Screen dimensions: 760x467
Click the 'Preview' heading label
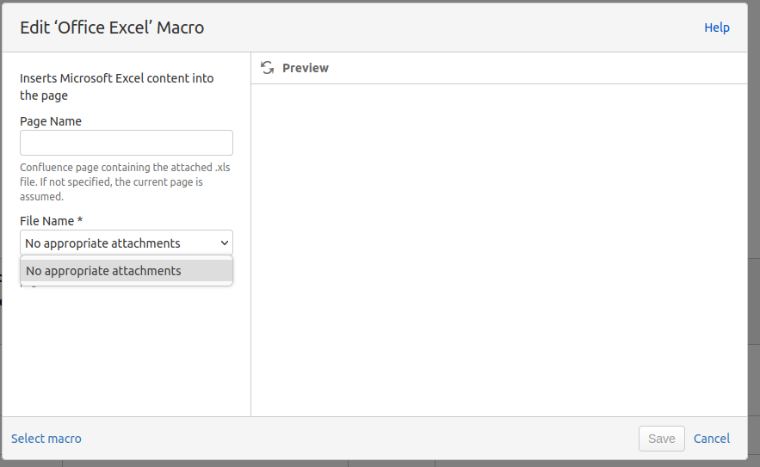pyautogui.click(x=306, y=68)
